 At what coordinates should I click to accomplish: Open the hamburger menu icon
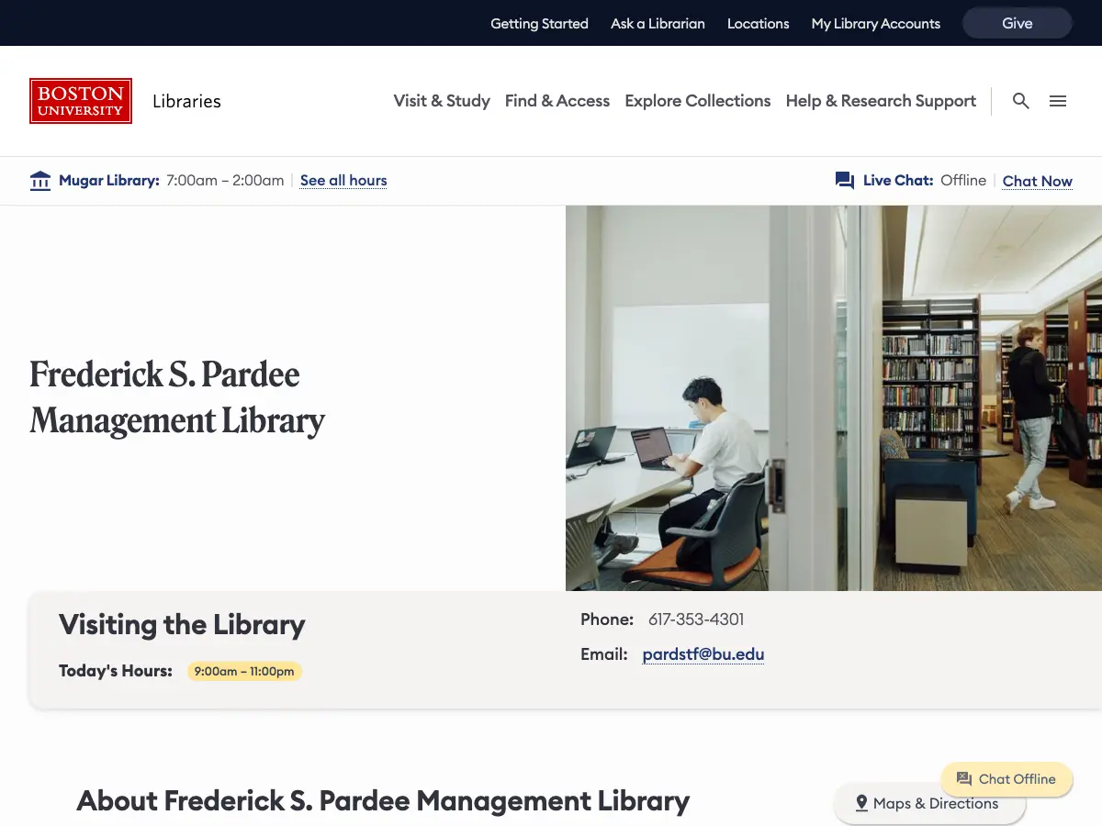coord(1058,101)
